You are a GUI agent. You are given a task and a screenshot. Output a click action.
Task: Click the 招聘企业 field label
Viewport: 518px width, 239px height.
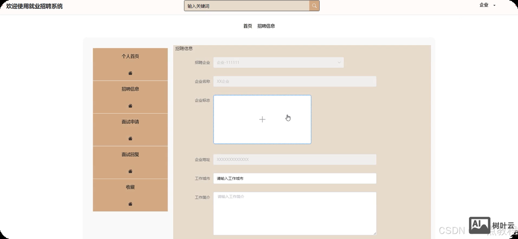click(202, 63)
